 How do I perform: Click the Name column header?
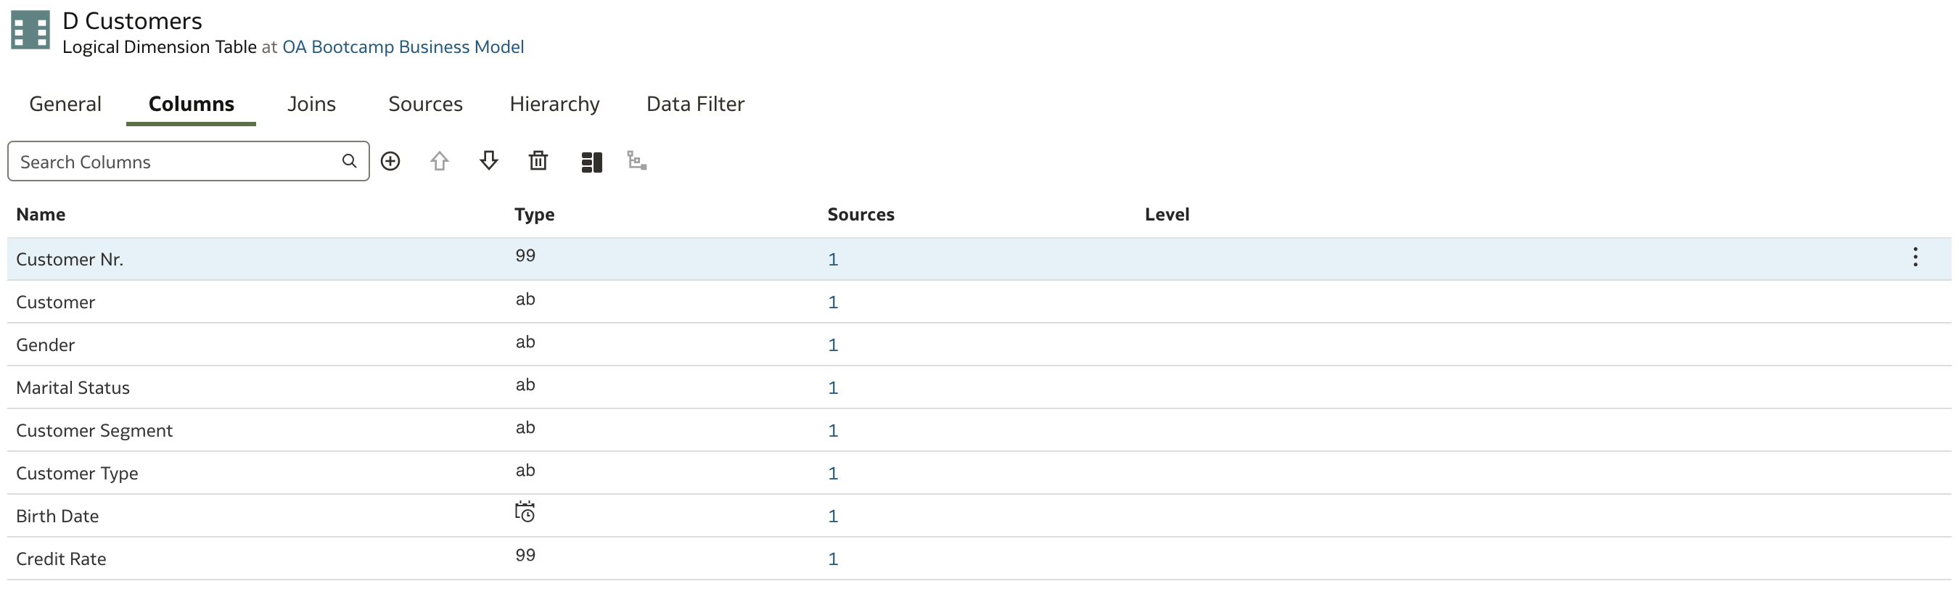point(41,215)
